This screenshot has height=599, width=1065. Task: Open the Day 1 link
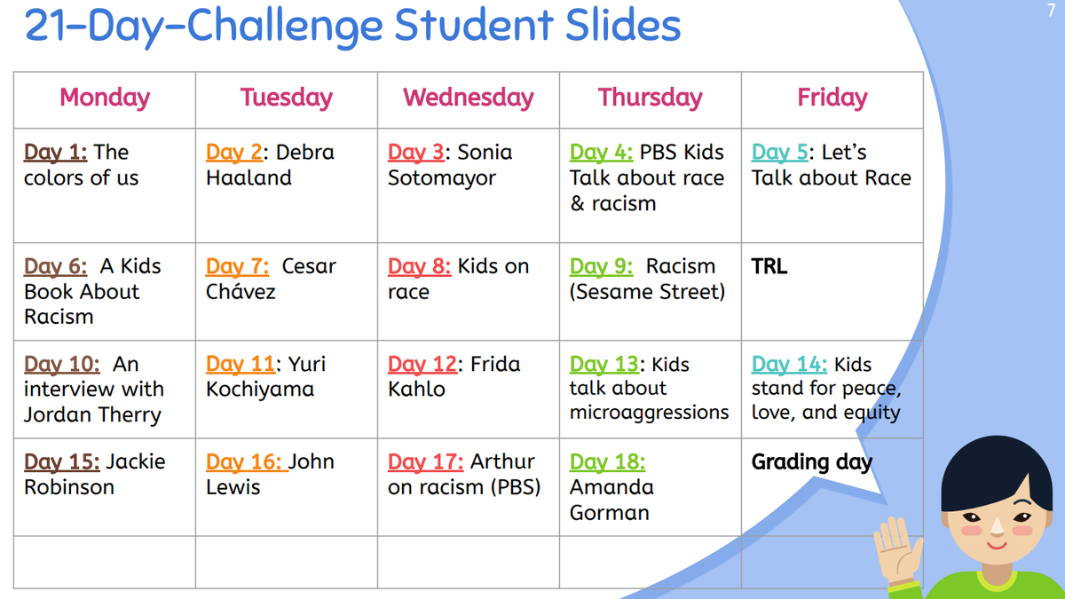55,153
